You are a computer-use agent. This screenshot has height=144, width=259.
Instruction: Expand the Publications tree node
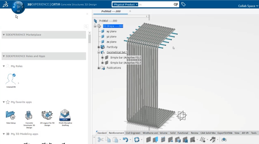click(99, 68)
